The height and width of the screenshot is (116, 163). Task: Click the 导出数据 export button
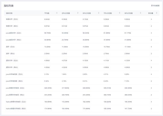pos(155,6)
